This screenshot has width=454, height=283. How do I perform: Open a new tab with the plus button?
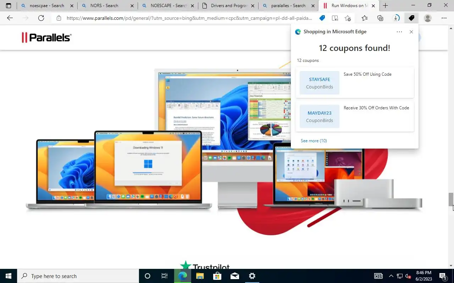(x=386, y=6)
